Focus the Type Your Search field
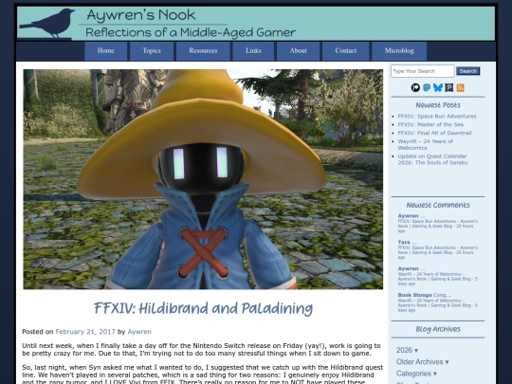 pyautogui.click(x=423, y=71)
